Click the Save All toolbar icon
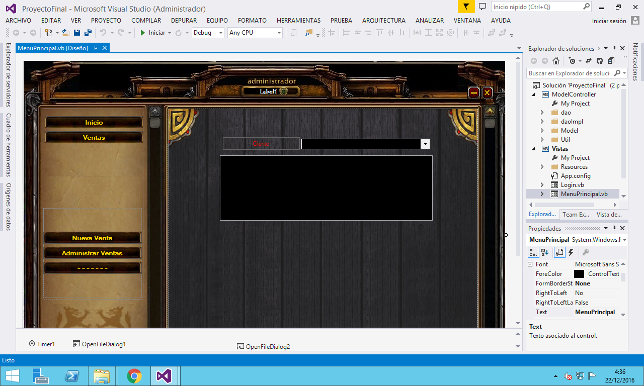 (x=88, y=33)
